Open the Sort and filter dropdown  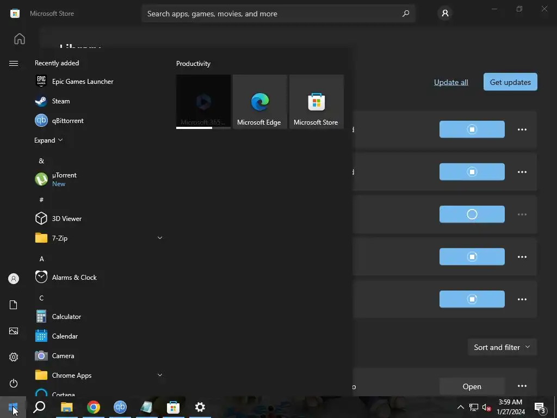tap(502, 347)
